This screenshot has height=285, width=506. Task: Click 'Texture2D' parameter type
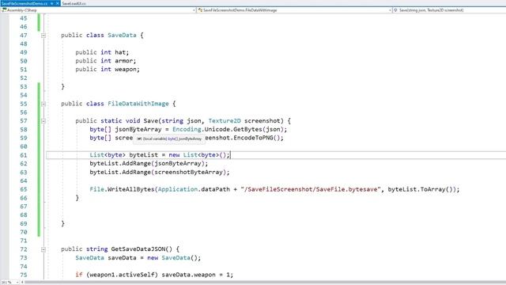[x=225, y=121]
